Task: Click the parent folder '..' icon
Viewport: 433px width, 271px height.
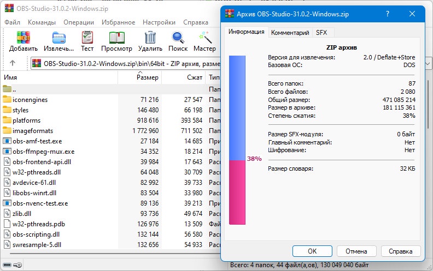Action: 7,89
